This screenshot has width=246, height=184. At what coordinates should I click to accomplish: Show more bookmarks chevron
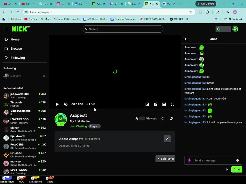pyautogui.click(x=216, y=19)
